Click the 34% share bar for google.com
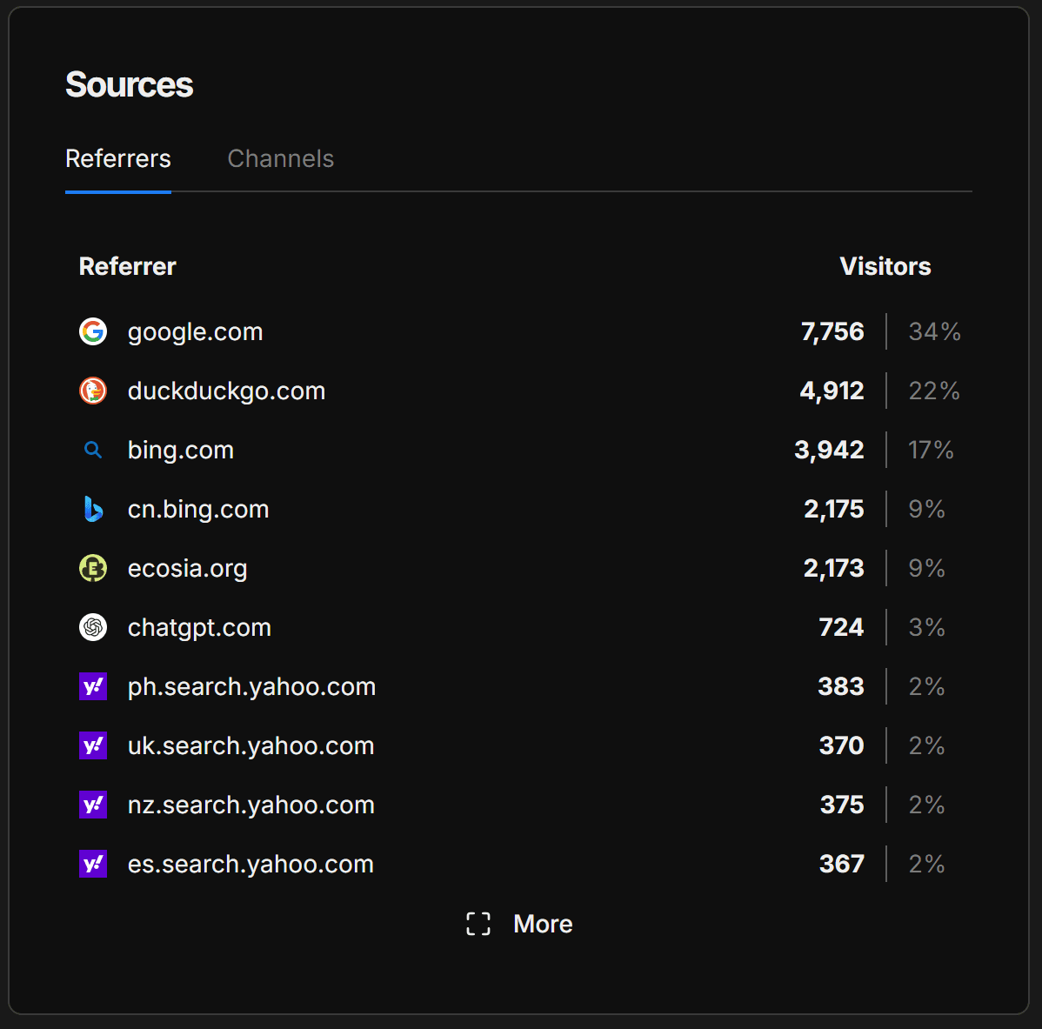 click(x=934, y=331)
